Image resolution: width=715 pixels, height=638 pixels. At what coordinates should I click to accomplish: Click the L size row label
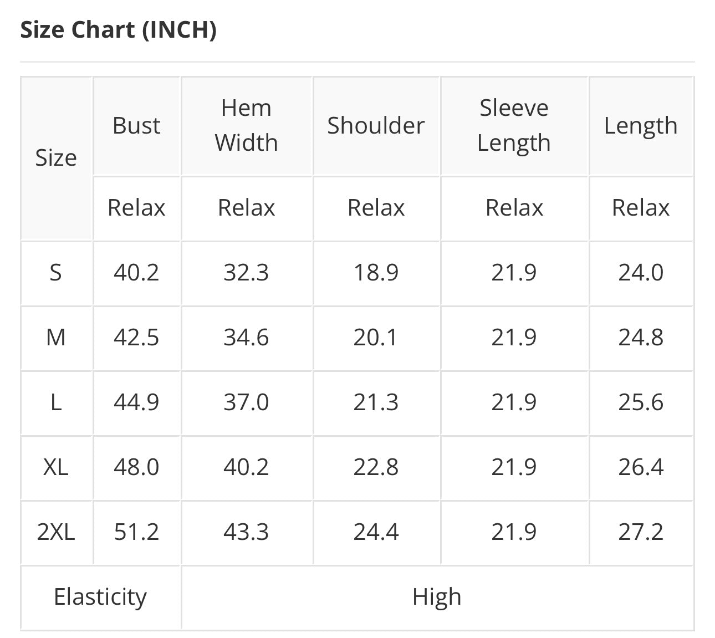[x=56, y=402]
